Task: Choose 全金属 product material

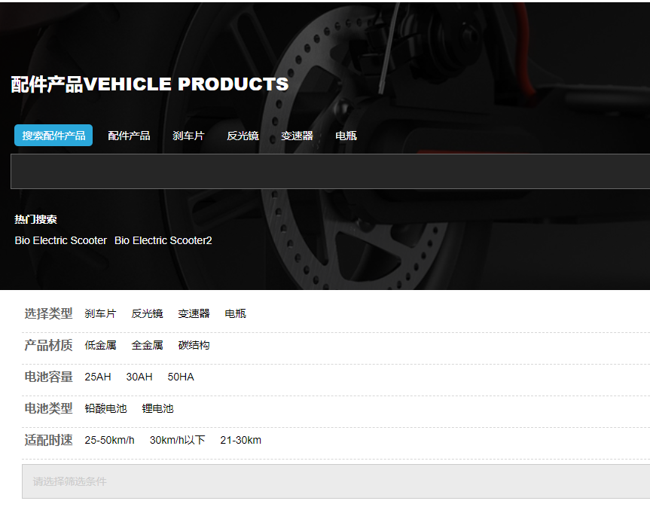Action: pos(147,345)
